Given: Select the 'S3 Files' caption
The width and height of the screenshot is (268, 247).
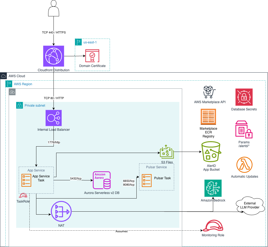Looking at the screenshot, I should click(x=167, y=162).
